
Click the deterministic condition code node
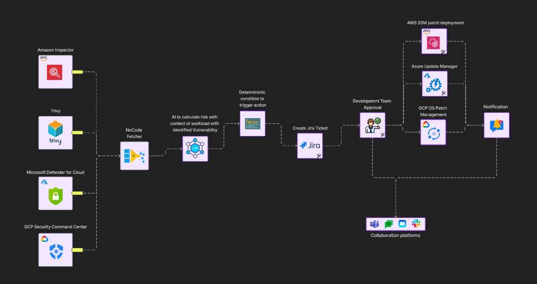tap(253, 124)
